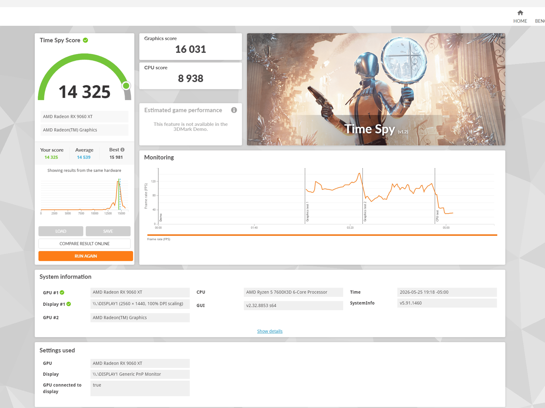Open the Show details link

[x=270, y=331]
